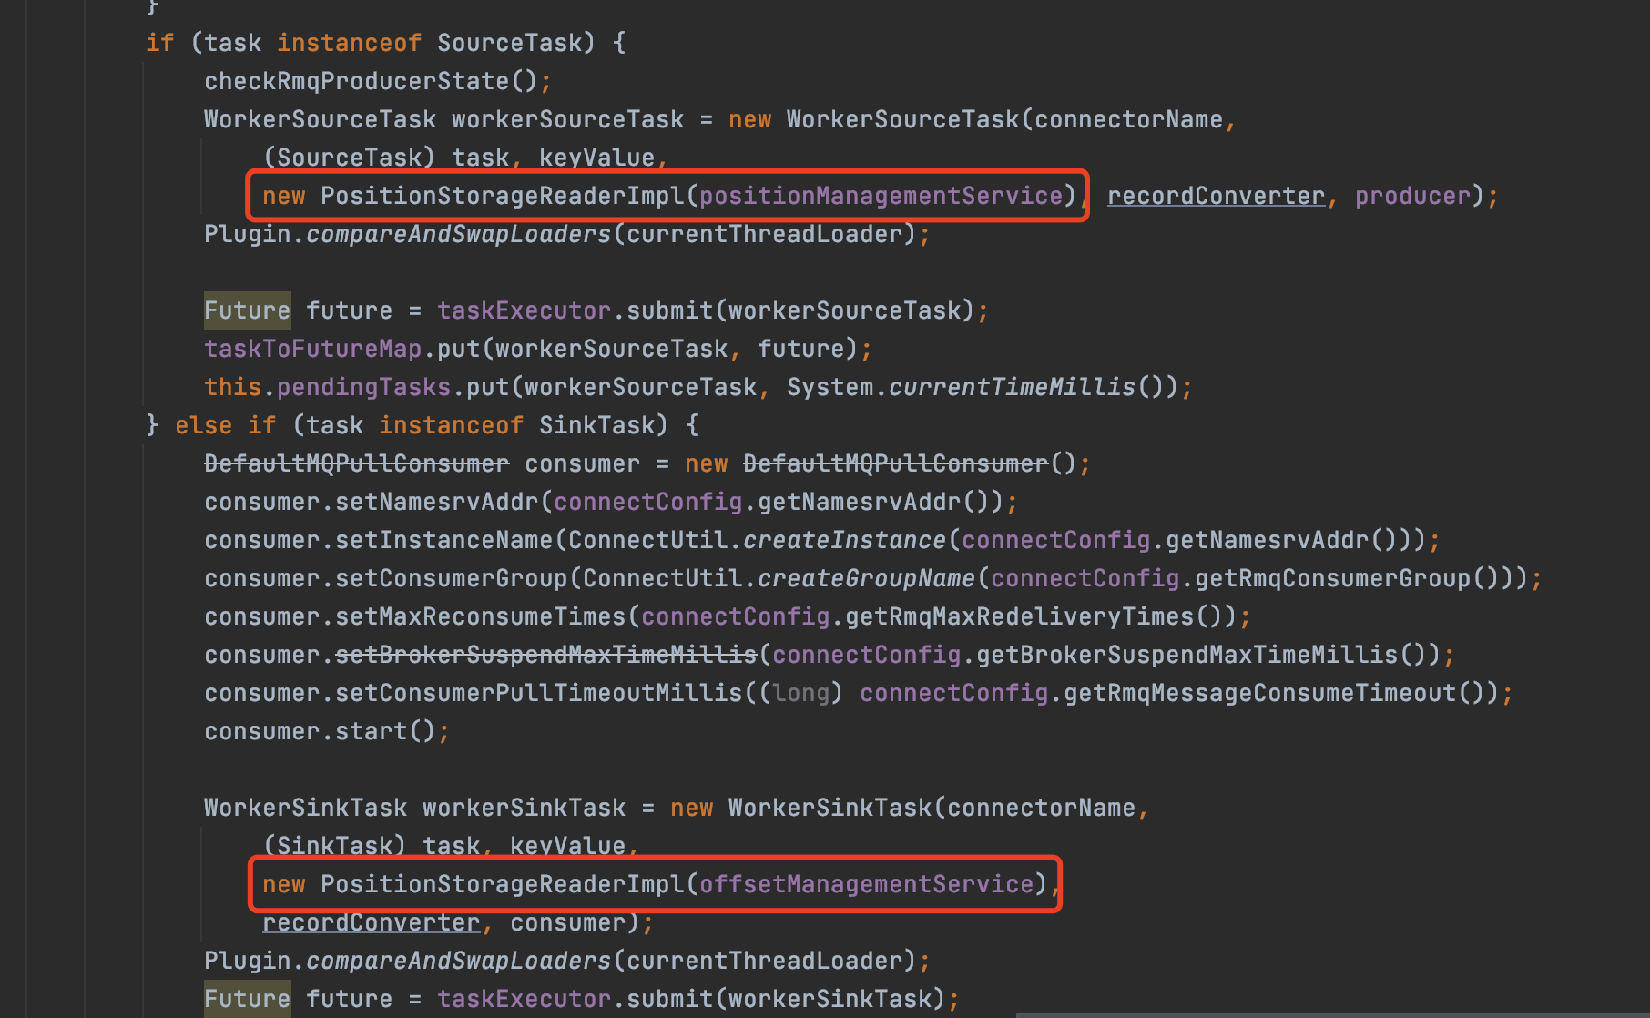Select SinkTask in the else if condition
This screenshot has width=1650, height=1018.
[596, 425]
